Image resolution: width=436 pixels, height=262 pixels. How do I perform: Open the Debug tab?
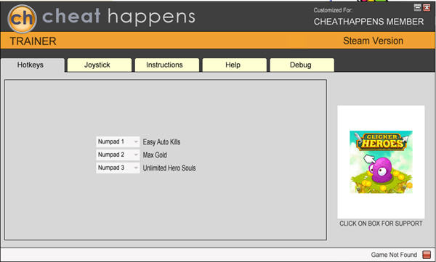[302, 65]
